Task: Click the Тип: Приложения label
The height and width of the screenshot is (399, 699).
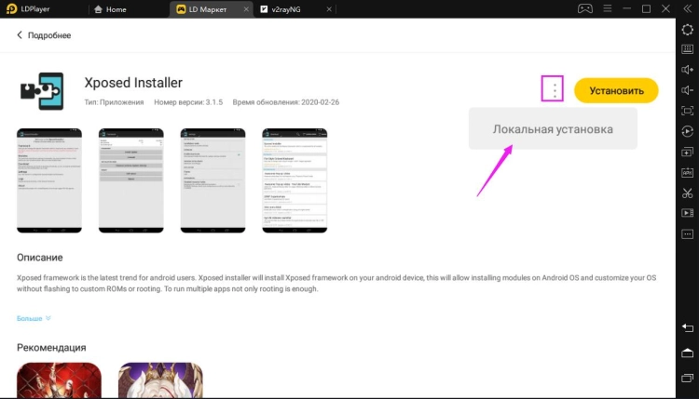Action: [x=114, y=102]
